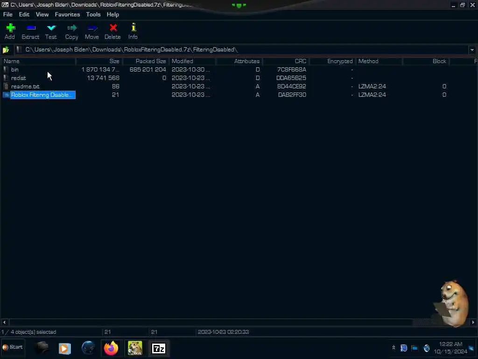
Task: Open the View menu
Action: 42,14
